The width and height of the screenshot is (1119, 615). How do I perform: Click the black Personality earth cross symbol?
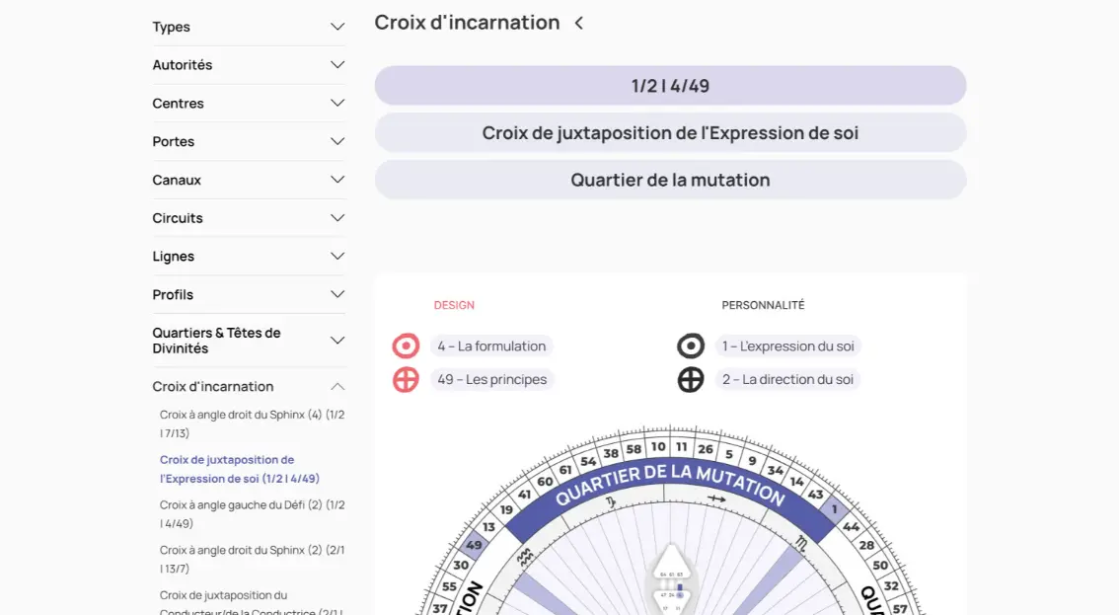pos(691,380)
